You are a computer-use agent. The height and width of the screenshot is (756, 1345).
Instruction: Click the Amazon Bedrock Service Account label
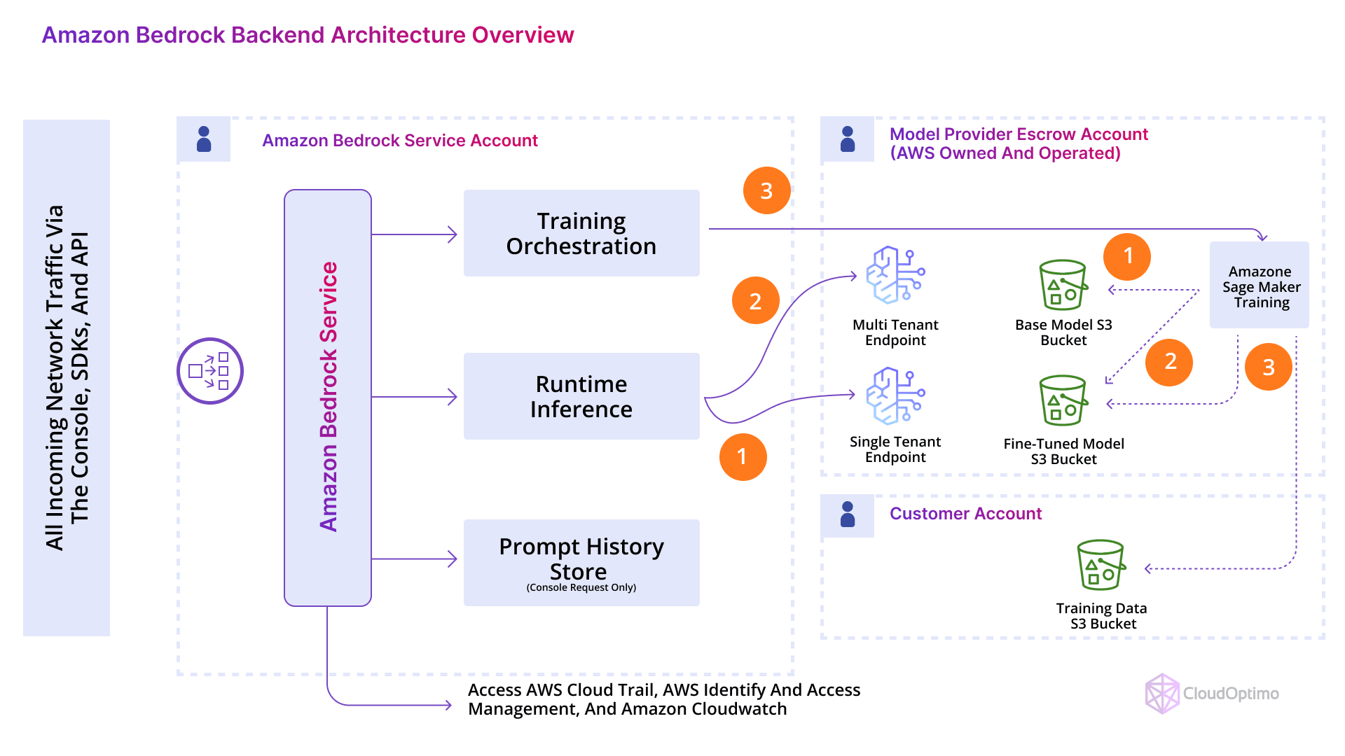(400, 141)
